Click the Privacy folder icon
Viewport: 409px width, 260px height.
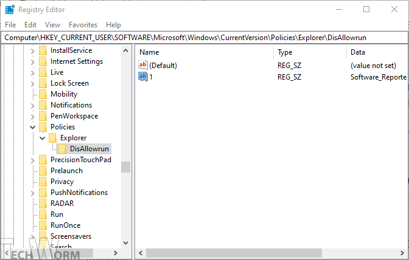coord(43,182)
